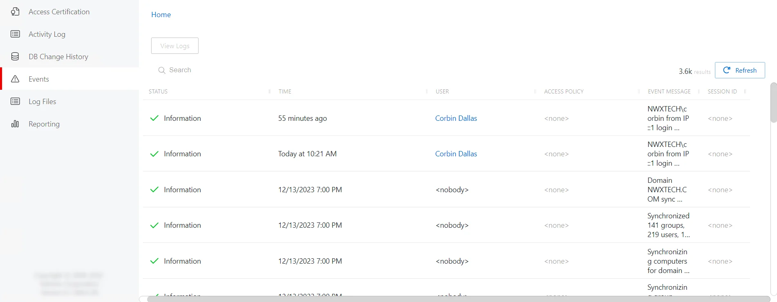The image size is (777, 302).
Task: Open Access Certification in the sidebar
Action: [69, 12]
